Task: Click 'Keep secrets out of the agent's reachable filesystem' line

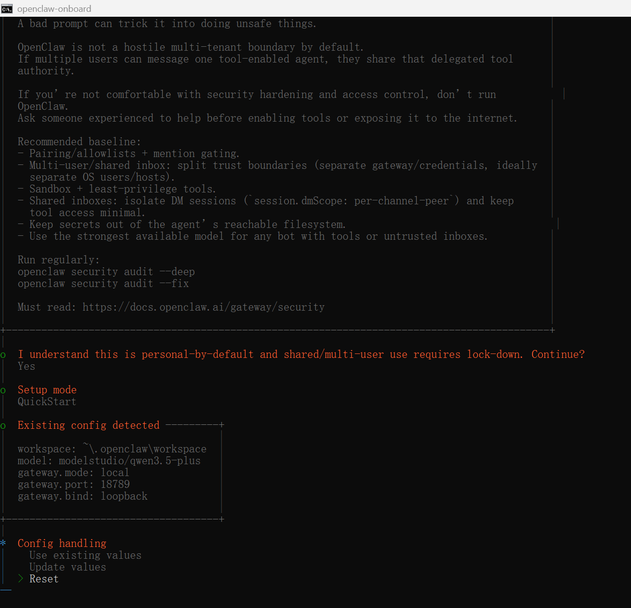Action: [182, 224]
